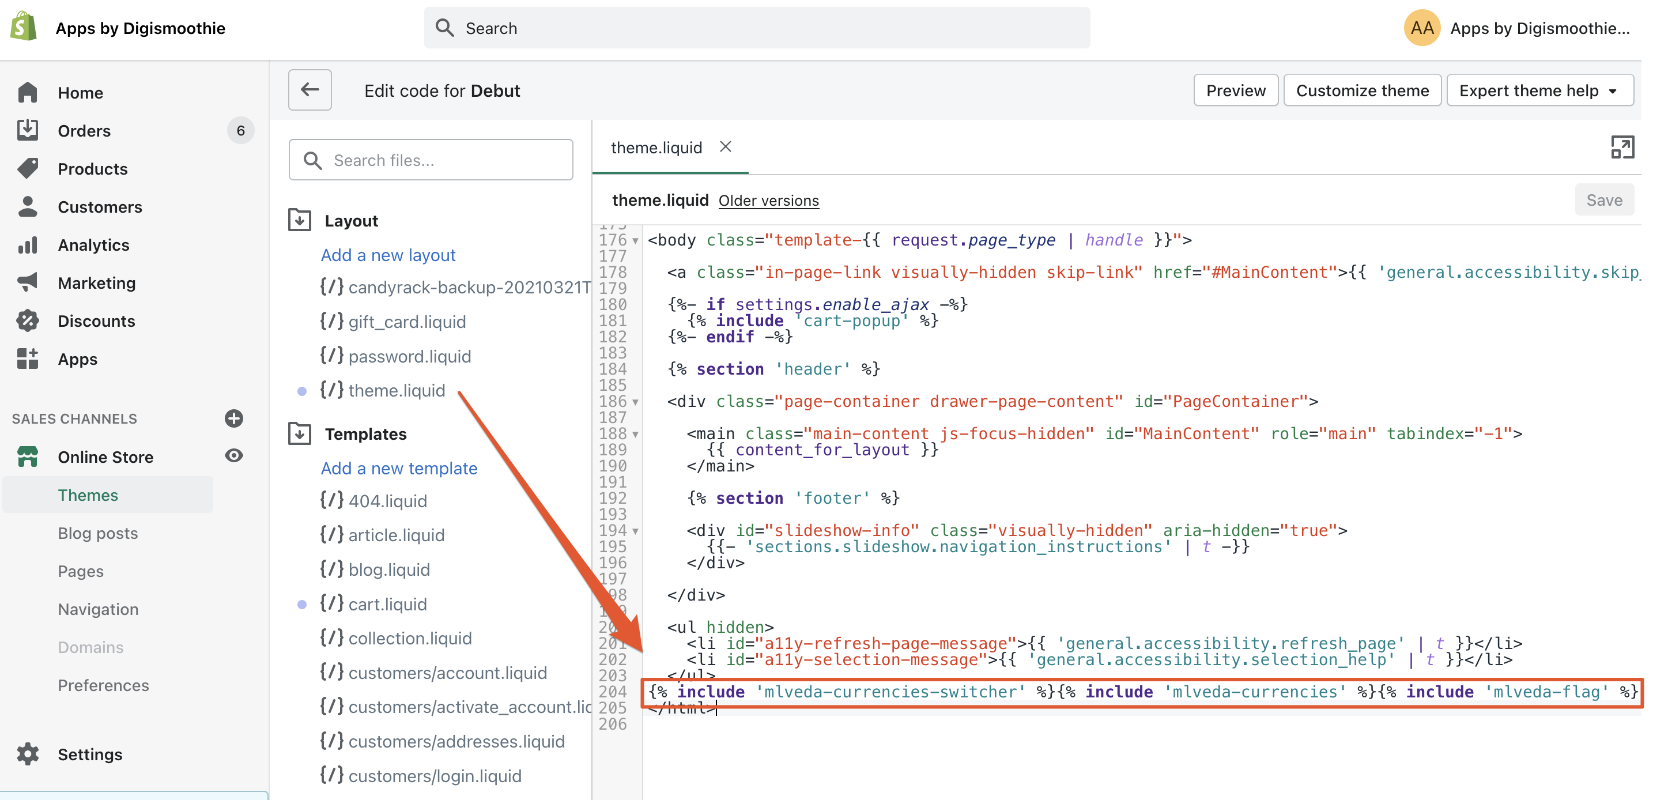This screenshot has width=1668, height=800.
Task: Click the section 'header' code line
Action: tap(774, 369)
